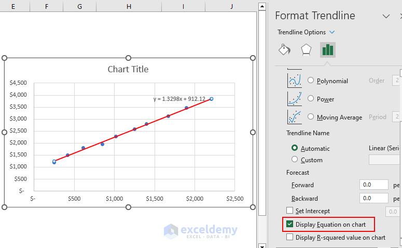Click the worksheet scrollbar down arrow
This screenshot has width=402, height=248.
(x=262, y=246)
